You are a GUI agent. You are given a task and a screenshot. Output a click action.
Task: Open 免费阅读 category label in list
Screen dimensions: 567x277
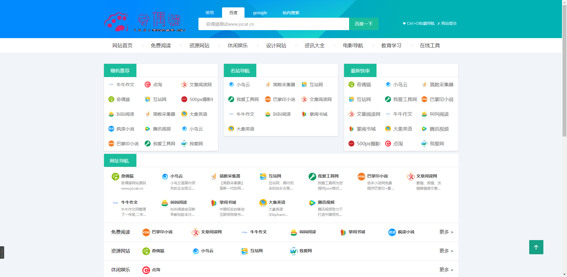coord(120,232)
